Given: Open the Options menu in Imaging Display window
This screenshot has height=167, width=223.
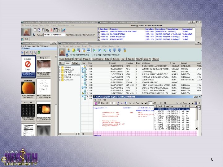Looking at the screenshot, I should [35, 25].
